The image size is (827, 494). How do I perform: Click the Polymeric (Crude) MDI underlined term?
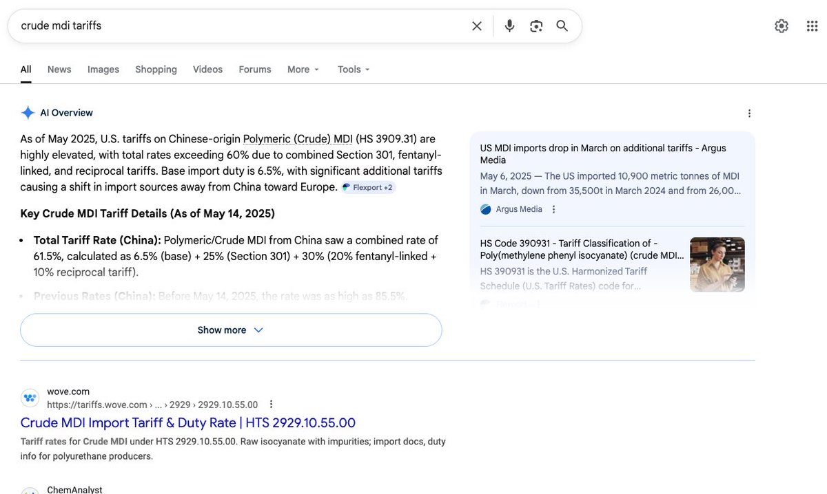coord(297,139)
